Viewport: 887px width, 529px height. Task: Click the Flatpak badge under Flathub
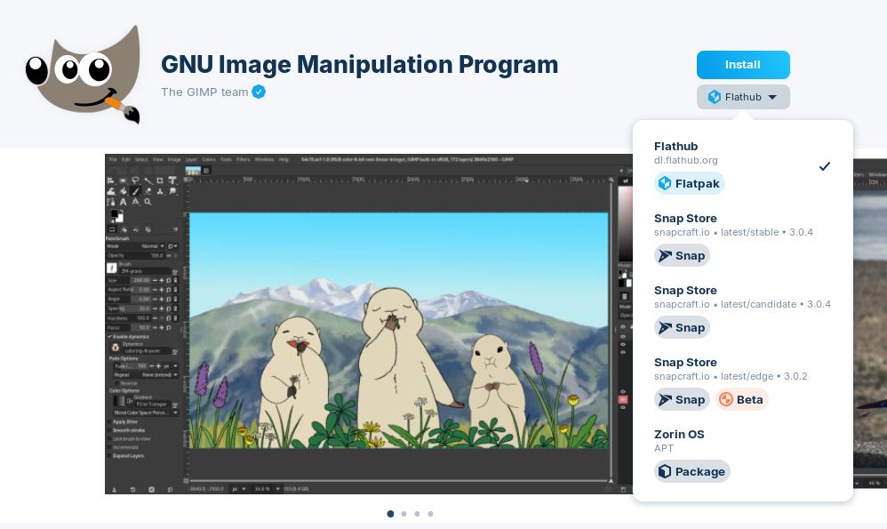[x=689, y=183]
